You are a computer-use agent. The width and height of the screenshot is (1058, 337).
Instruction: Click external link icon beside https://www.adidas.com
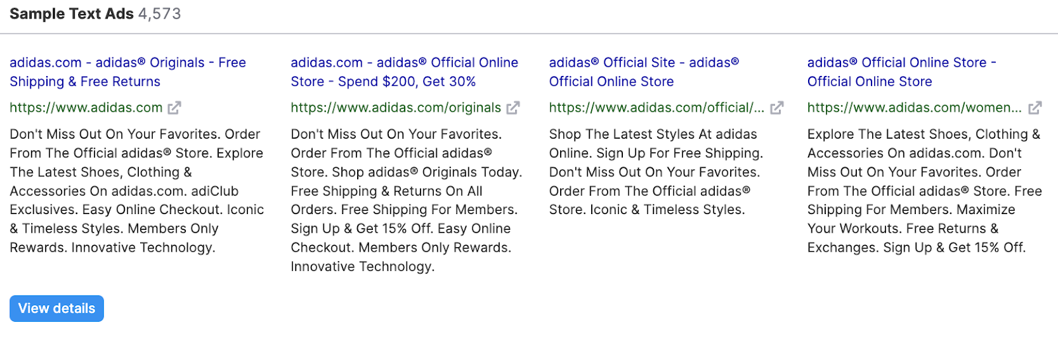pos(175,108)
